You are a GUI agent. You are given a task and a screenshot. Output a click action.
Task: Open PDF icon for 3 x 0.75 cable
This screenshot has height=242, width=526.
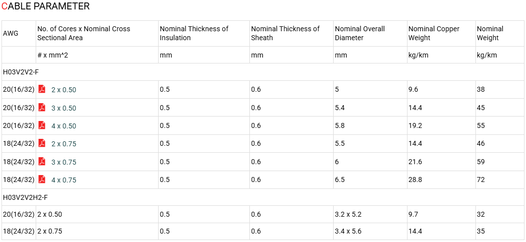[42, 162]
